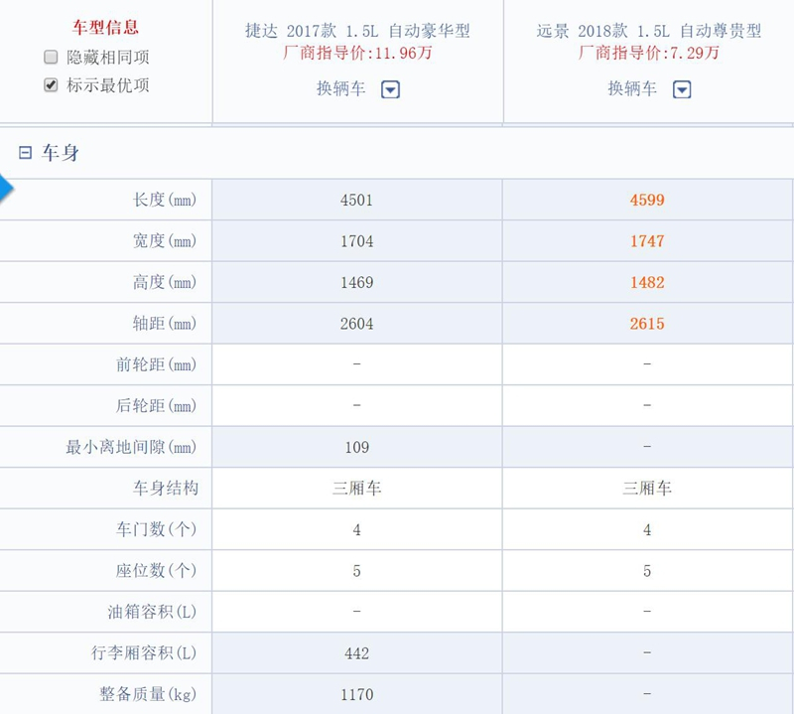Click 远景 2018款 1.5L 自动尊贵型 title
This screenshot has height=714, width=794.
(x=649, y=31)
